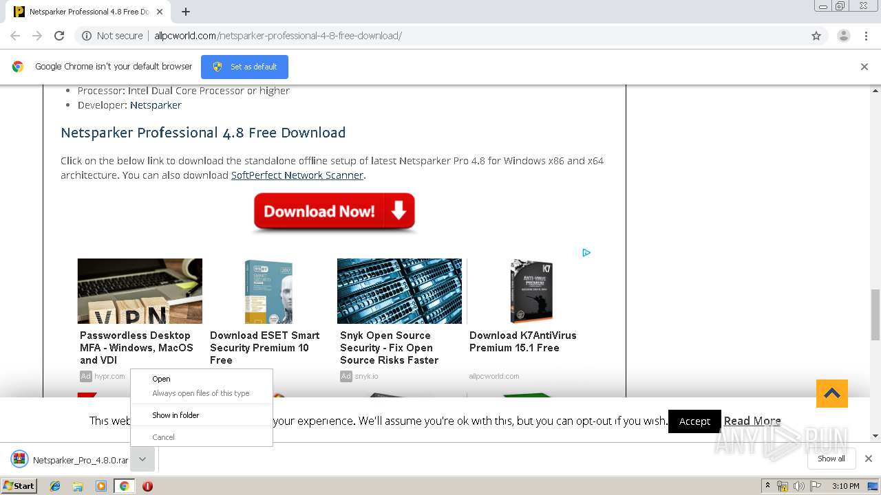Image resolution: width=881 pixels, height=495 pixels.
Task: Choose Show in folder menu entry
Action: pyautogui.click(x=202, y=415)
